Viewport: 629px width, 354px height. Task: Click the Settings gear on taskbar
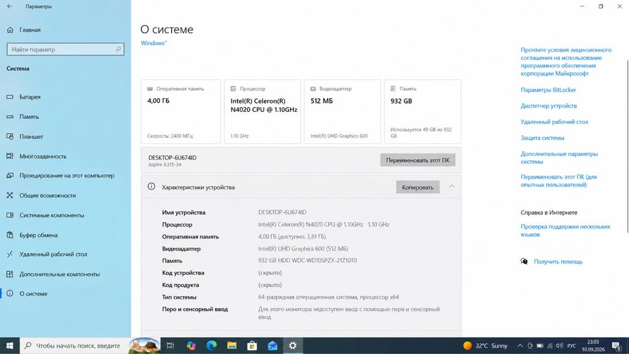292,345
